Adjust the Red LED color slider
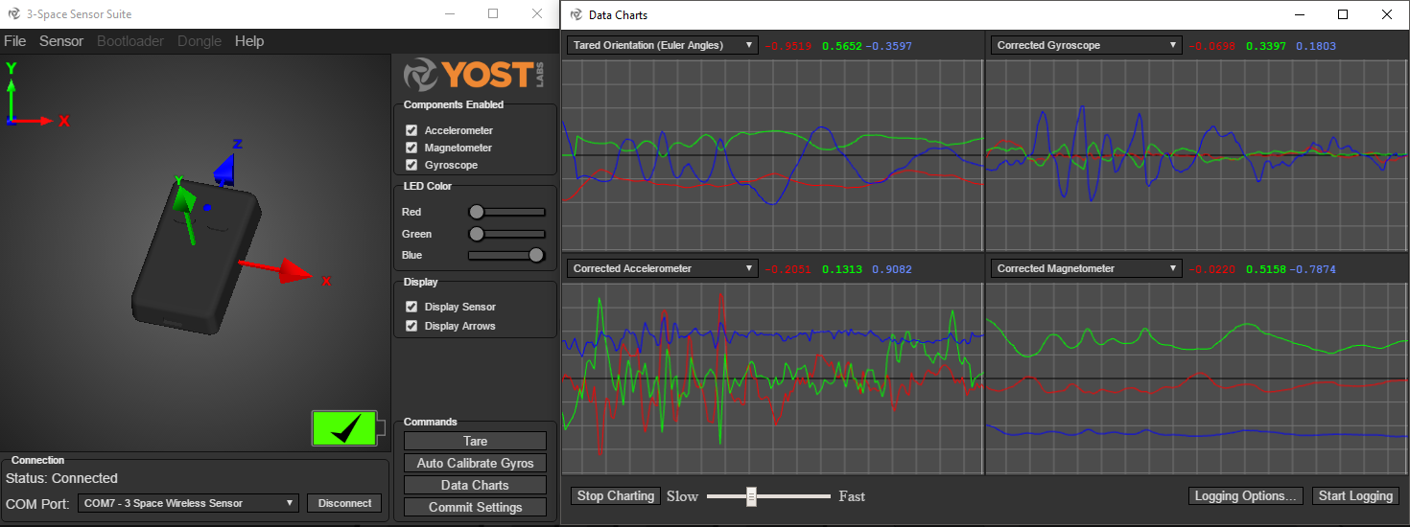 tap(506, 212)
